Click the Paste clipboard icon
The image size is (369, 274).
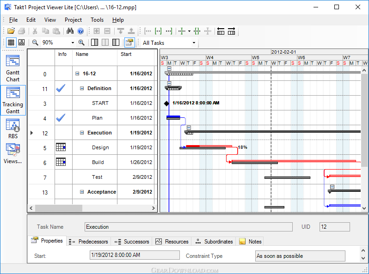click(56, 31)
